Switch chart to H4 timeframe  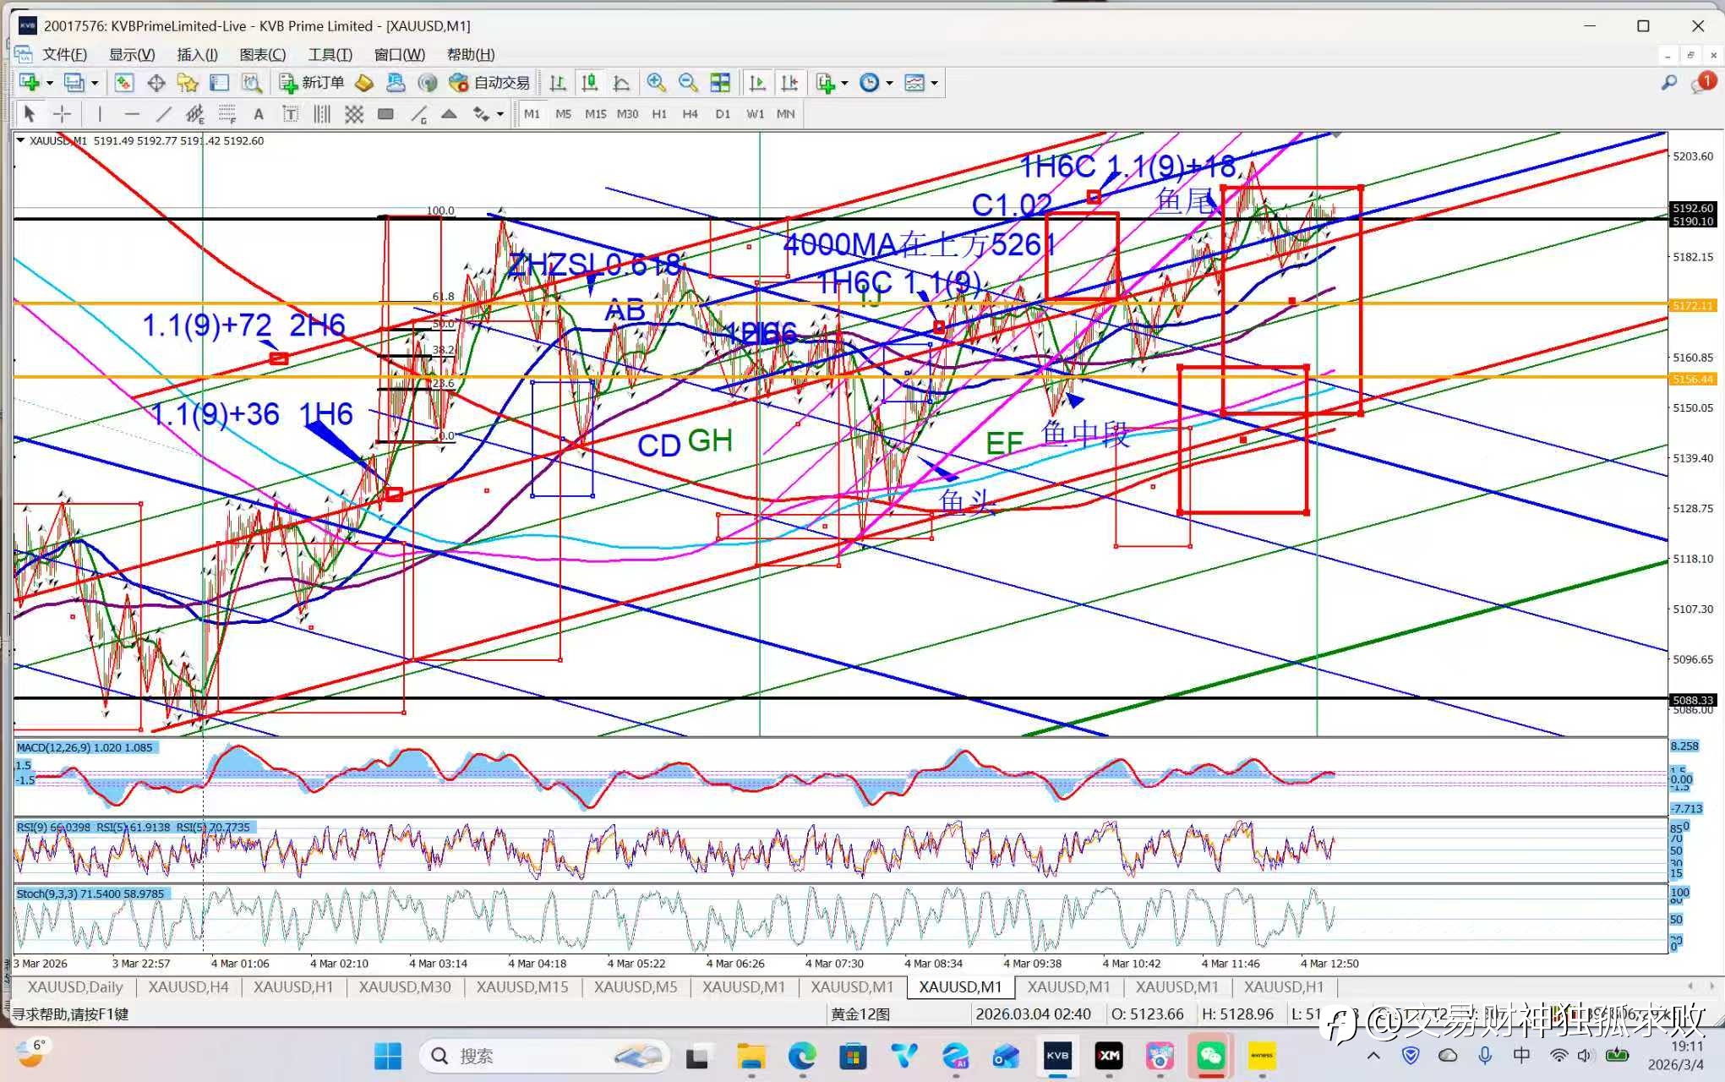tap(690, 114)
